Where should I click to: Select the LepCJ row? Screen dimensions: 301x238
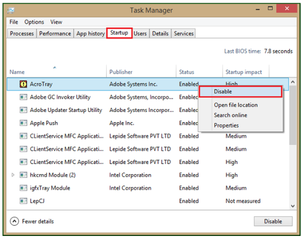pyautogui.click(x=147, y=201)
